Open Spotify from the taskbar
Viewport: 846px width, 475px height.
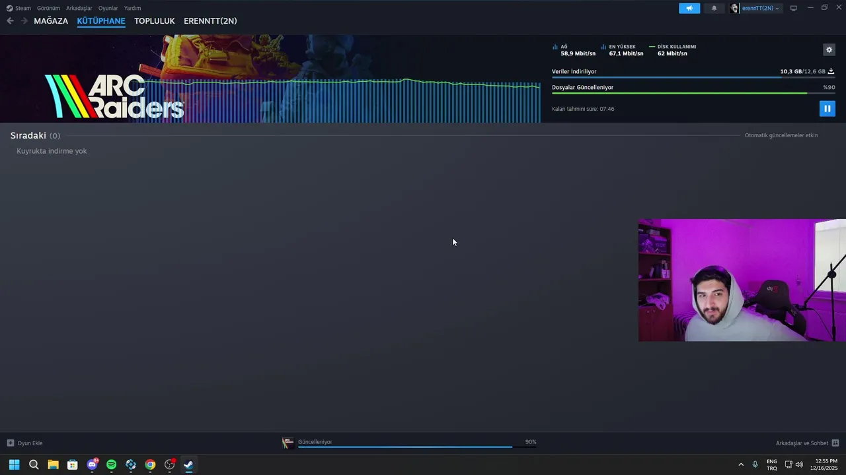pos(111,464)
